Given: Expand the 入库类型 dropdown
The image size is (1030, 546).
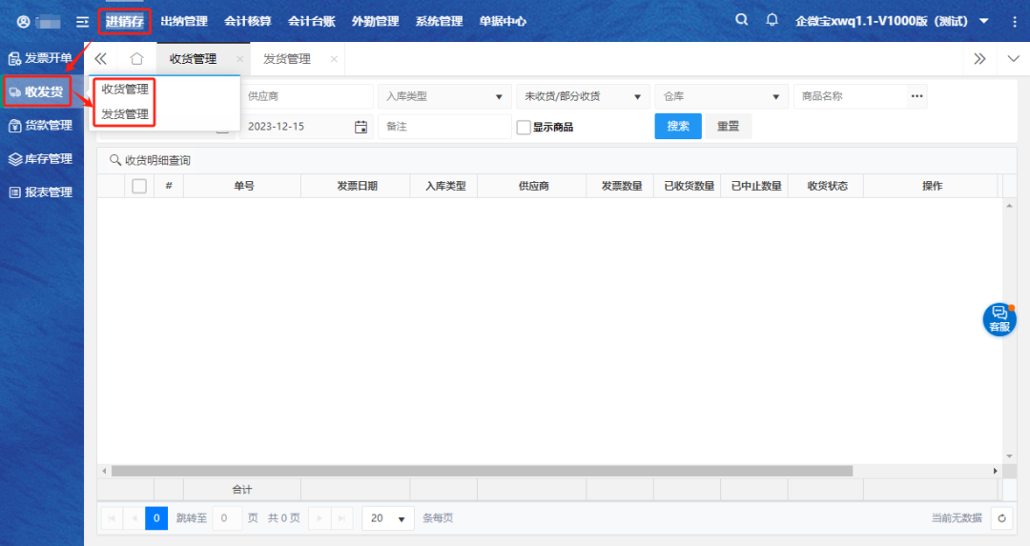Looking at the screenshot, I should point(443,96).
